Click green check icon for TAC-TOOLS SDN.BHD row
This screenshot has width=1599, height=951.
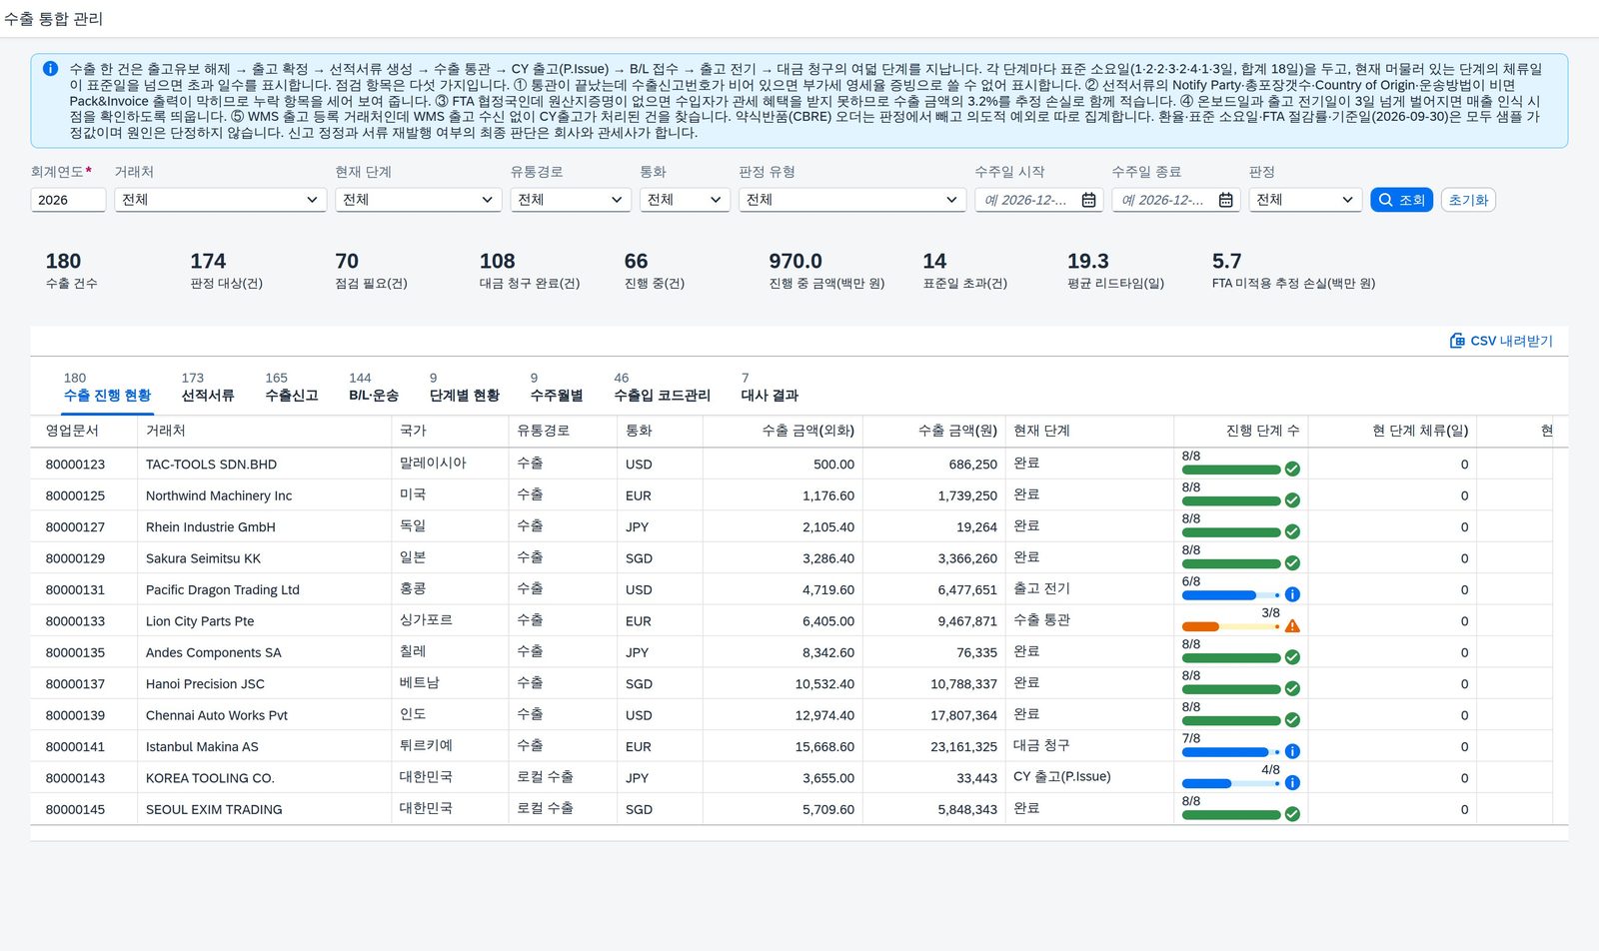[1292, 469]
